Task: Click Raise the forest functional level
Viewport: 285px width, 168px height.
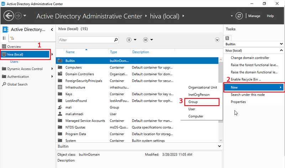Action: [254, 65]
